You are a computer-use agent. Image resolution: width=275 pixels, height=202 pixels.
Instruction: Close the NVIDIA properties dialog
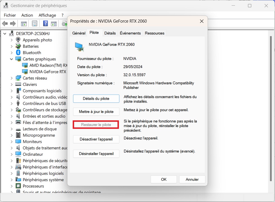(202, 21)
